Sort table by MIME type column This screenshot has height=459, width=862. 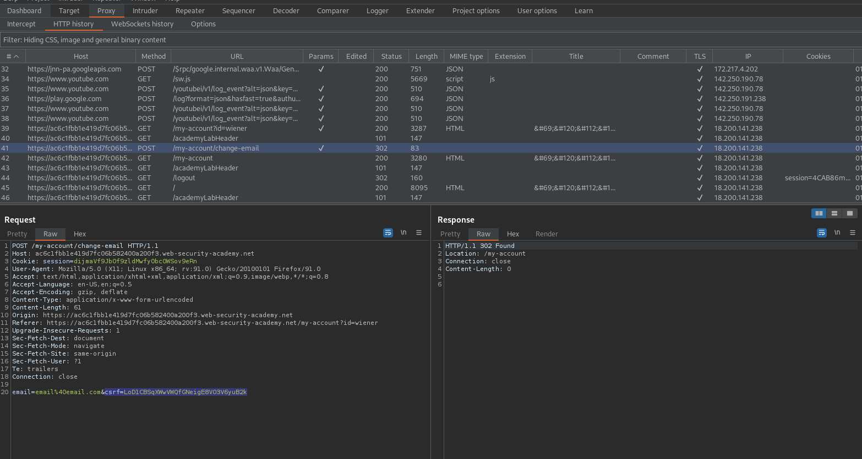pos(466,56)
